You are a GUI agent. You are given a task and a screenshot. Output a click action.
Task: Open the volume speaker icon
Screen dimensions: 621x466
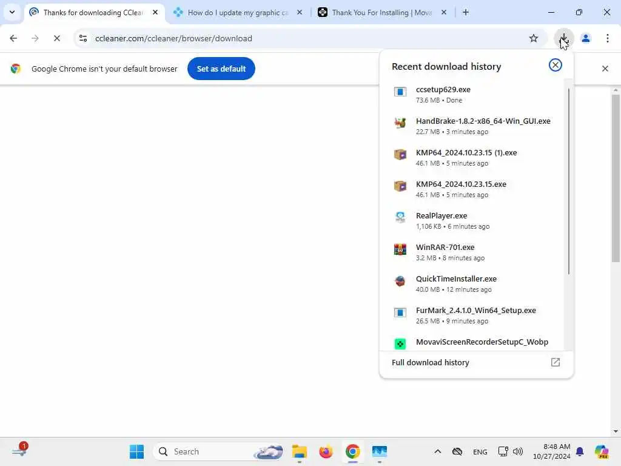[518, 451]
